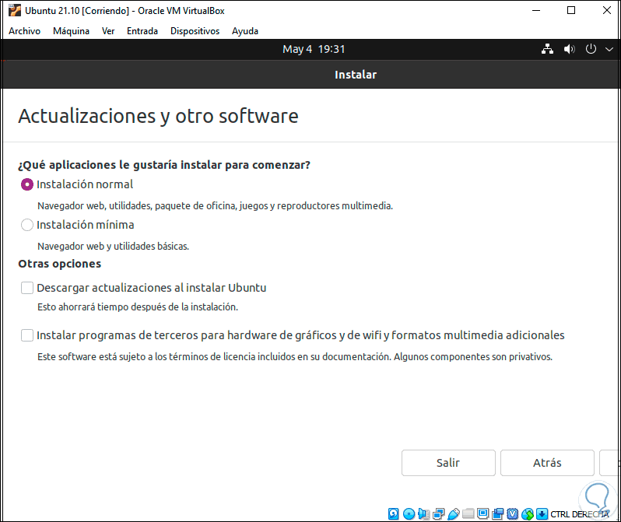Open the Entrada menu

pyautogui.click(x=142, y=31)
